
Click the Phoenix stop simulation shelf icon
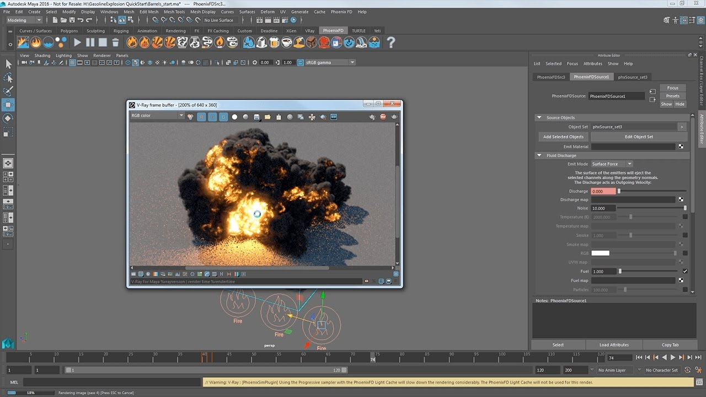click(x=103, y=42)
